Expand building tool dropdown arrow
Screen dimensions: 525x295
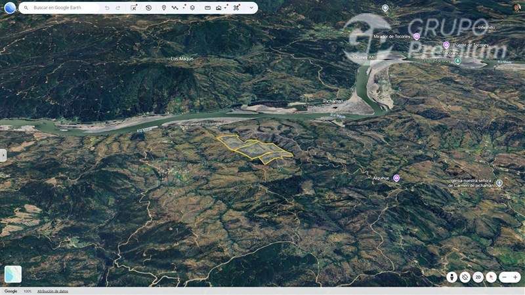coord(226,7)
